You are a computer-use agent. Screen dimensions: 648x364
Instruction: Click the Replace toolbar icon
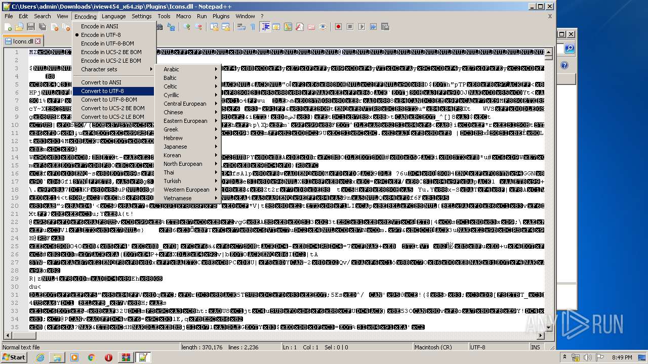pyautogui.click(x=171, y=27)
